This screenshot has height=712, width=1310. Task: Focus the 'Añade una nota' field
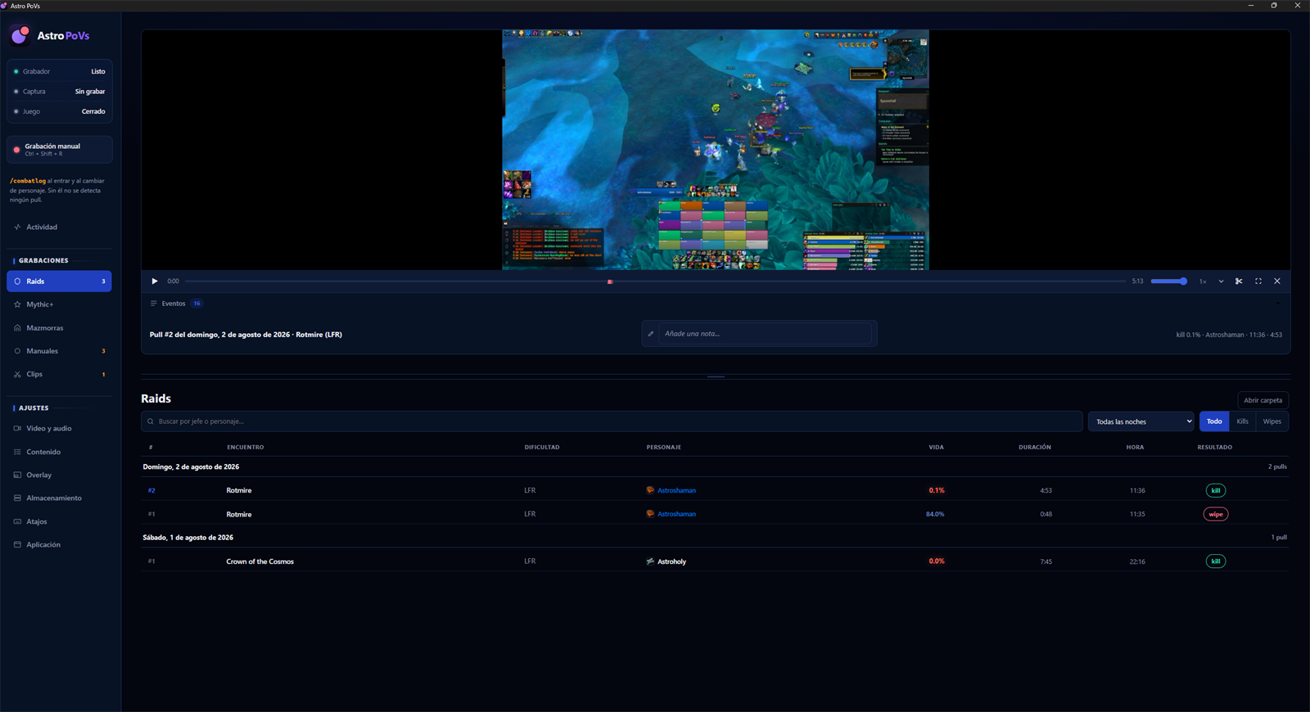(766, 334)
